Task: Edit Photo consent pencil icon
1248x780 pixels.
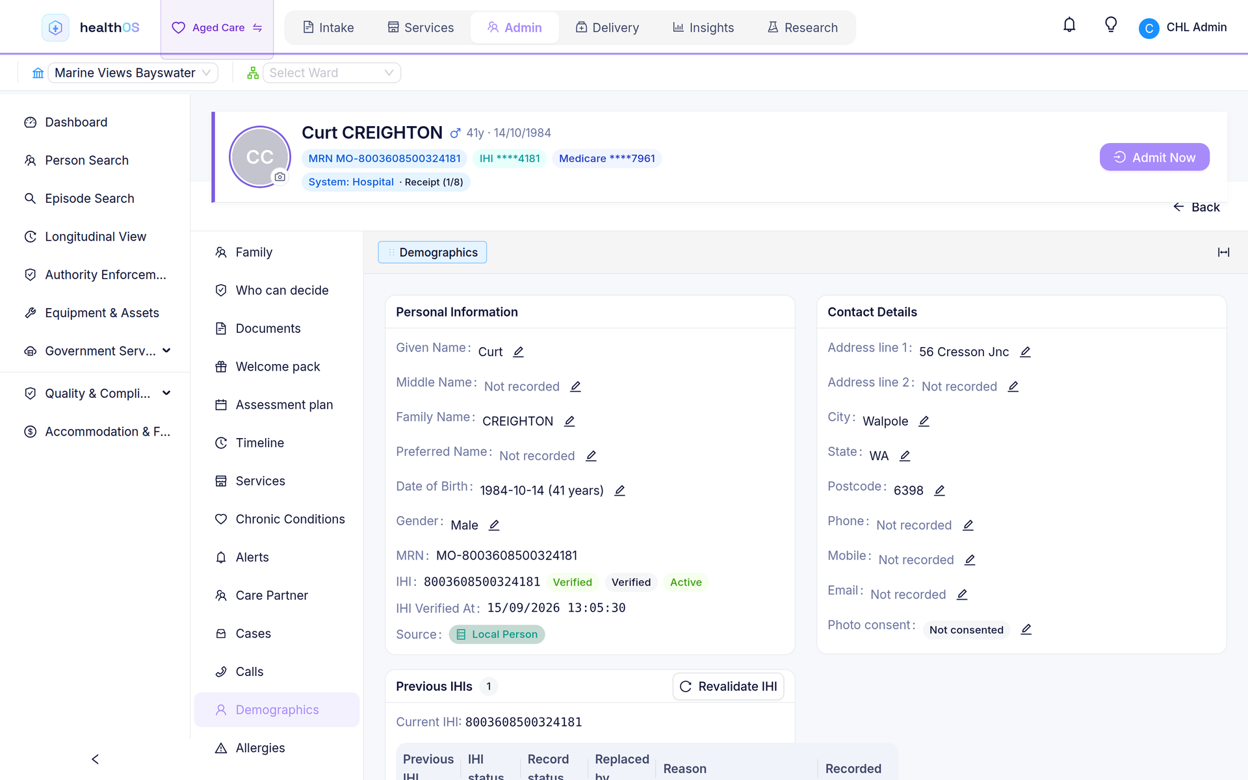Action: tap(1026, 629)
